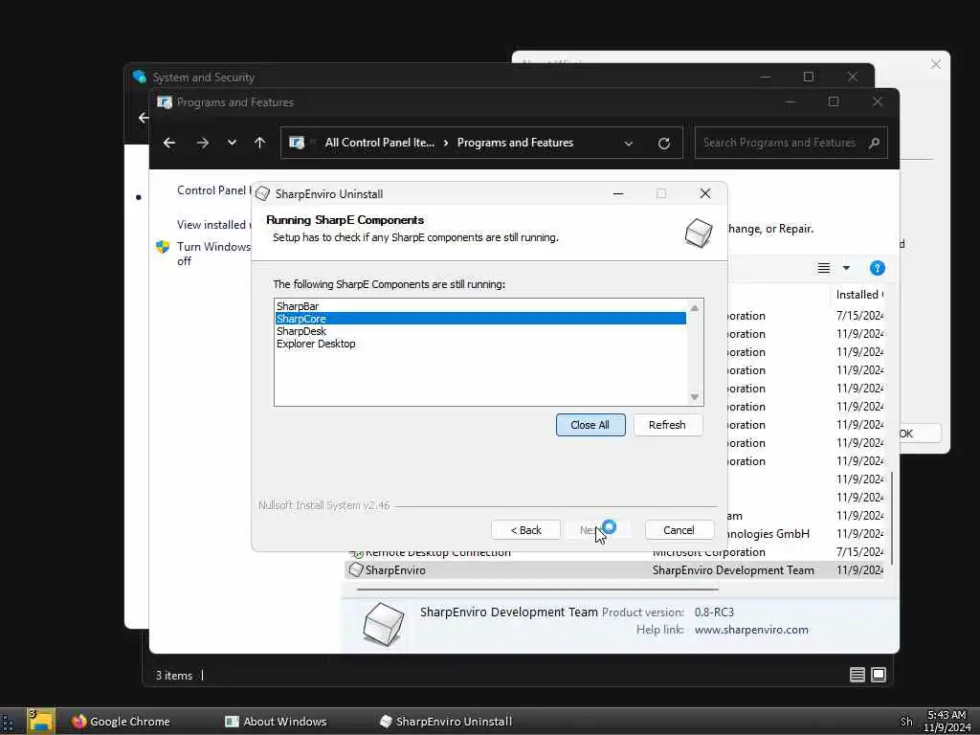Click View installed updates link
The image size is (980, 735).
[213, 224]
